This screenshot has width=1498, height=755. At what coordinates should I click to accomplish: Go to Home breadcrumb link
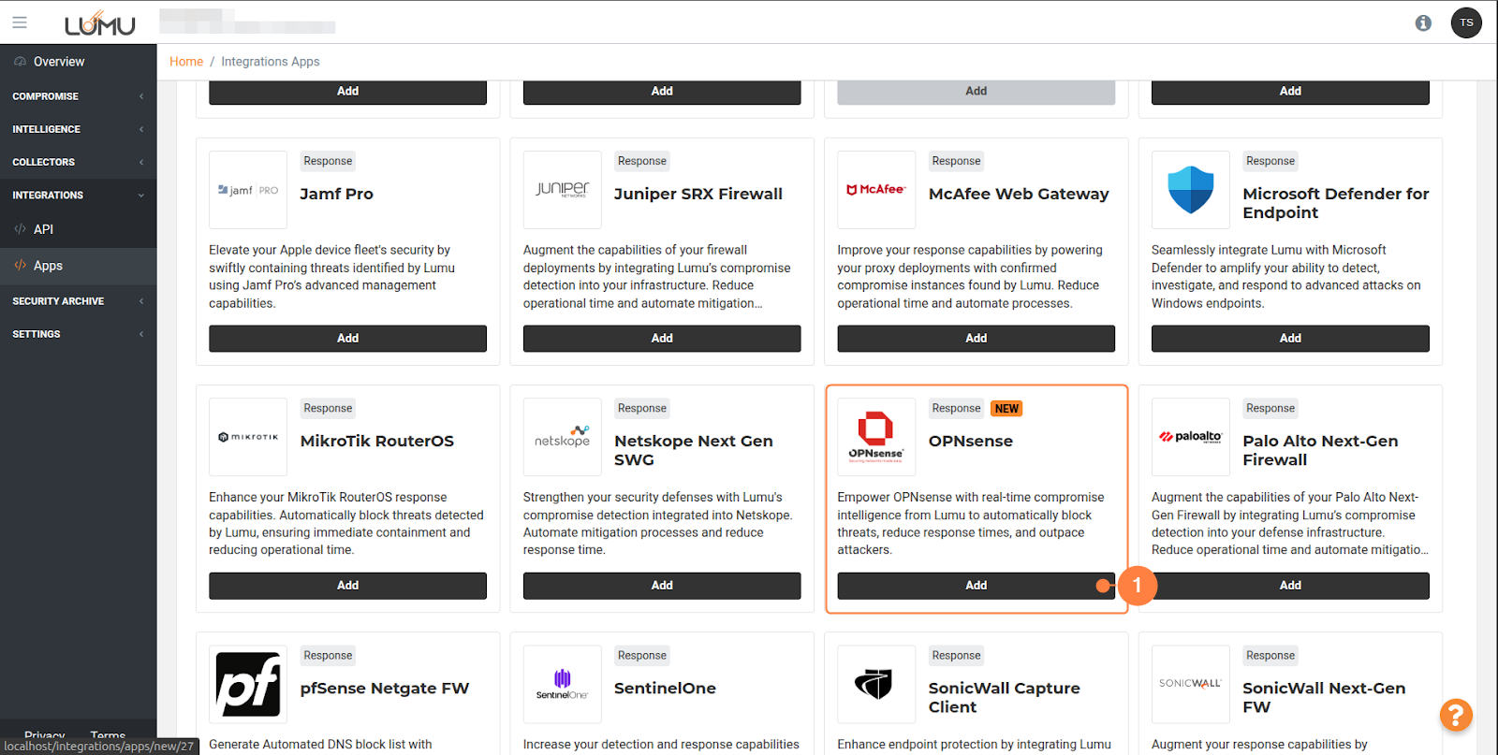(x=186, y=62)
